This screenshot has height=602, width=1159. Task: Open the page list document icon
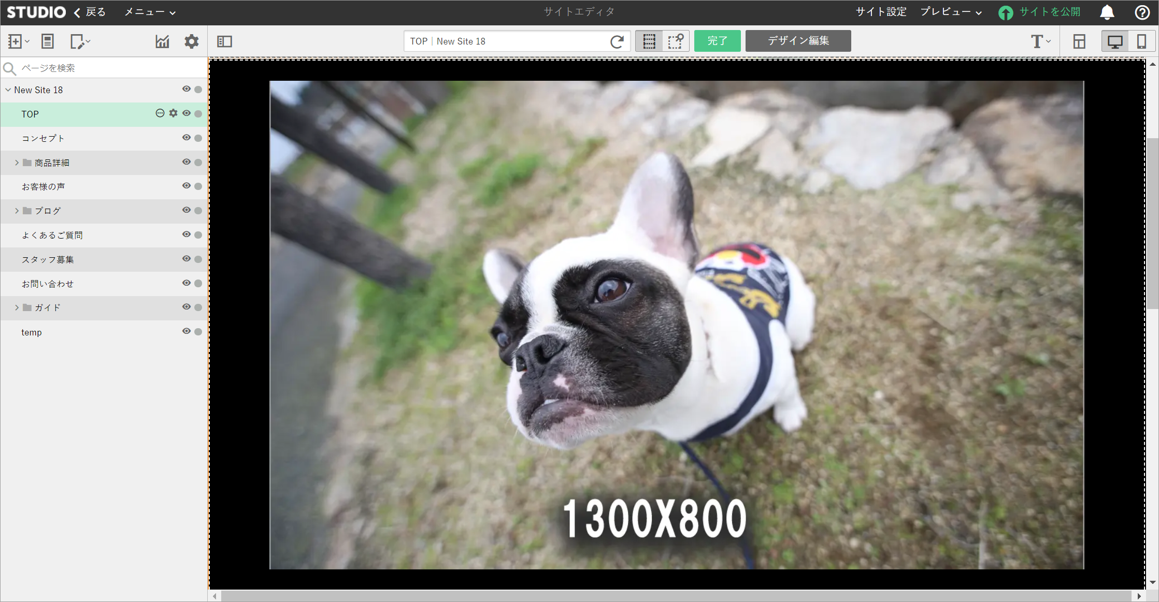pos(48,41)
